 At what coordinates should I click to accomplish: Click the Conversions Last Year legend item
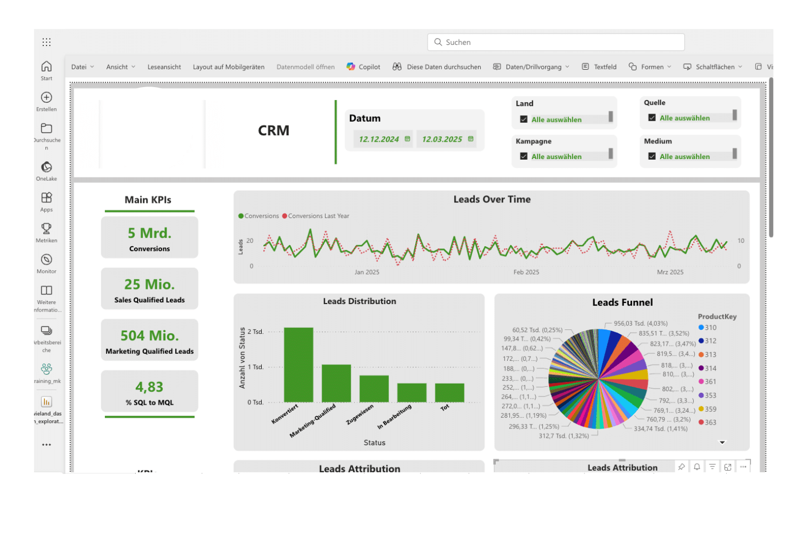click(316, 216)
